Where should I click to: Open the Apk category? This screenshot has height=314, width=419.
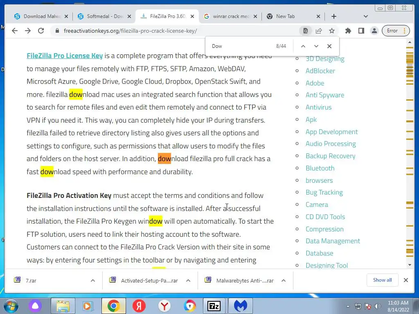pyautogui.click(x=311, y=119)
